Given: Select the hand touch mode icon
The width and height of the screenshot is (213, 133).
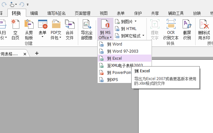Looking at the screenshot, I should (x=12, y=5).
